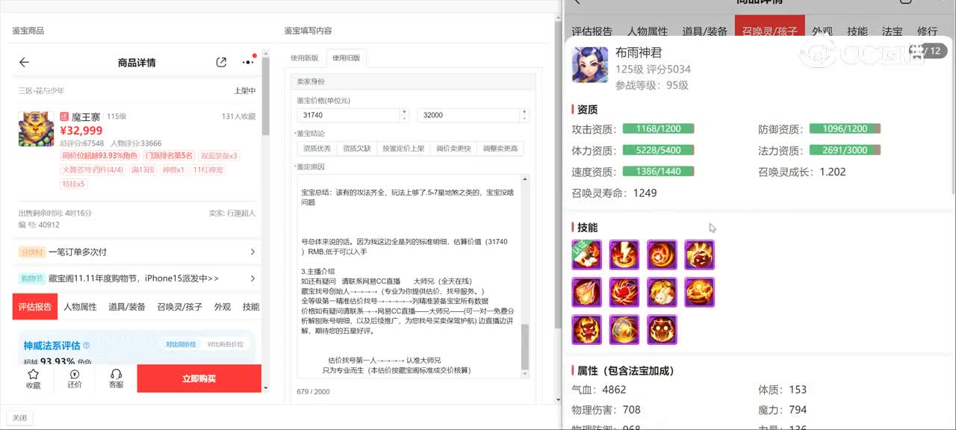Select the first skill icon with green 认证 badge
Screen dimensions: 956x430
coord(587,255)
